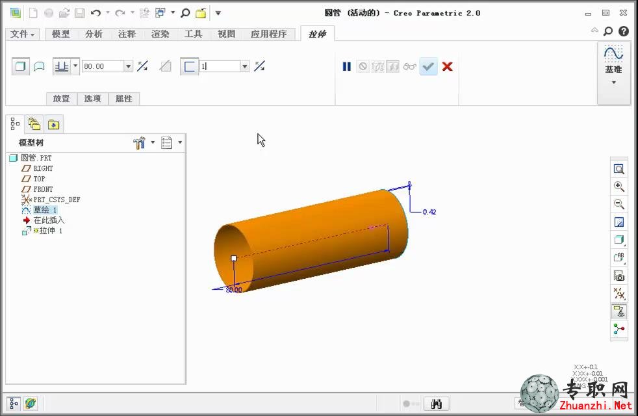The width and height of the screenshot is (638, 416).
Task: Click the Zoom Out magnifier icon
Action: click(619, 204)
